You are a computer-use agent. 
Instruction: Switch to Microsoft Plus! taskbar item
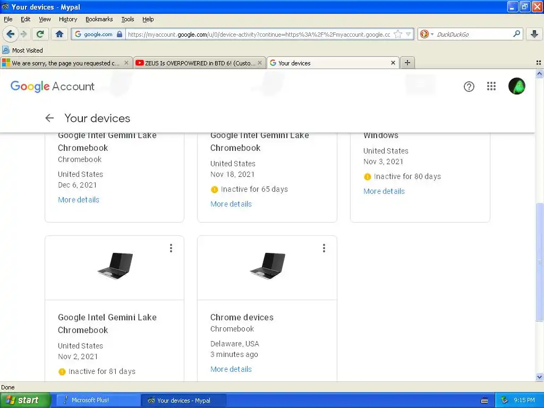[98, 400]
